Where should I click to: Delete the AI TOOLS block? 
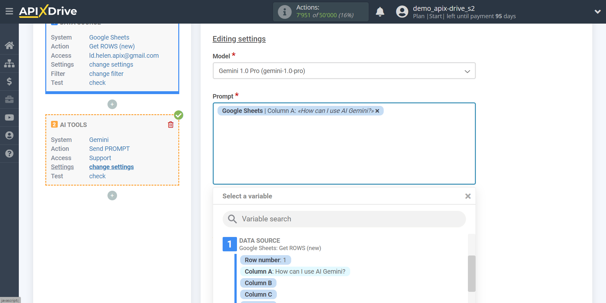[171, 125]
